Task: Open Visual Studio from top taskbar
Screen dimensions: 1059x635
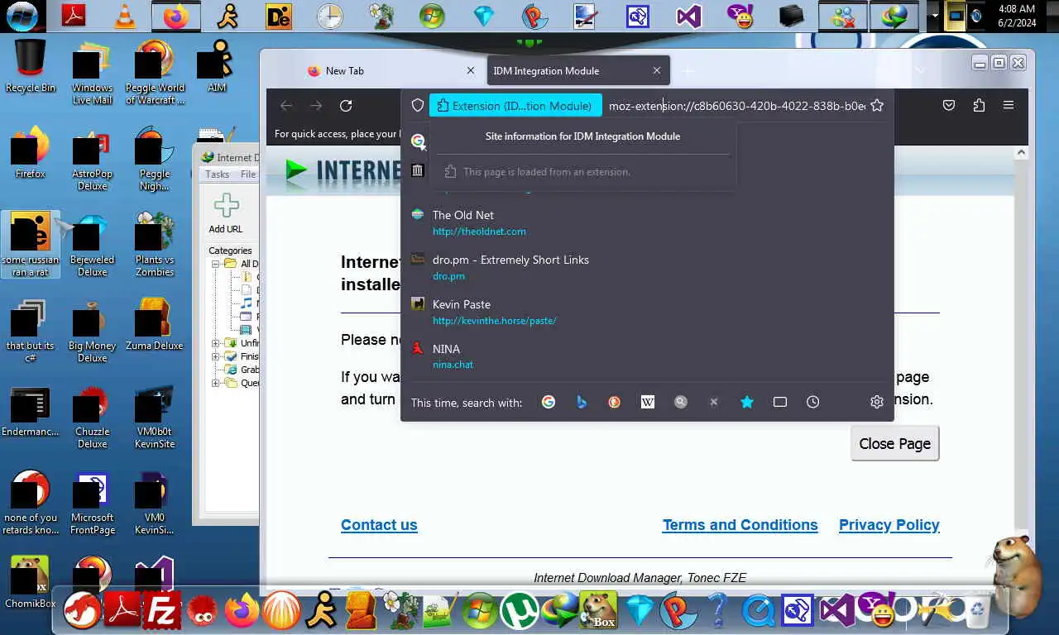Action: (x=688, y=16)
